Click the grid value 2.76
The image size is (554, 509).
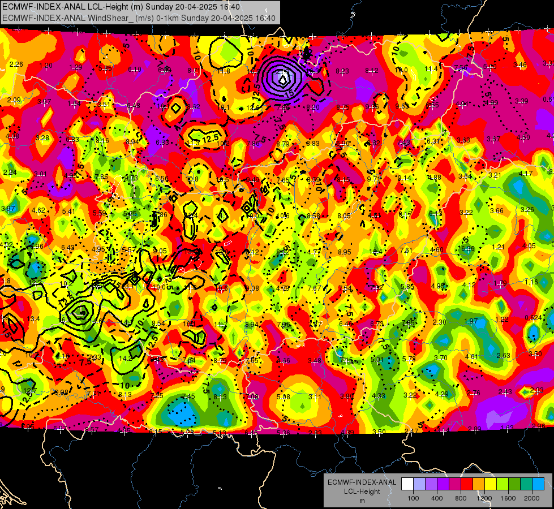pos(474,393)
